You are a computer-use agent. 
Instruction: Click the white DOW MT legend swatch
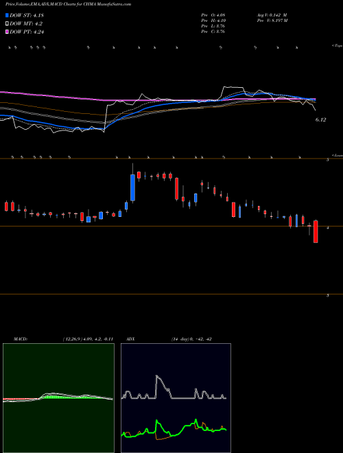tap(7, 24)
